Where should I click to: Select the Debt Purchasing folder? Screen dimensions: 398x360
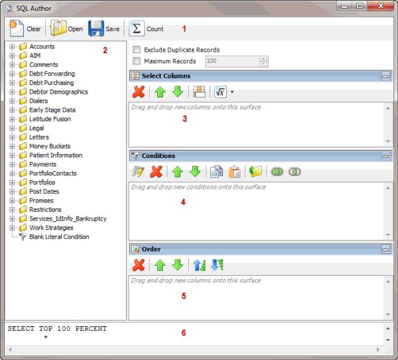point(52,82)
